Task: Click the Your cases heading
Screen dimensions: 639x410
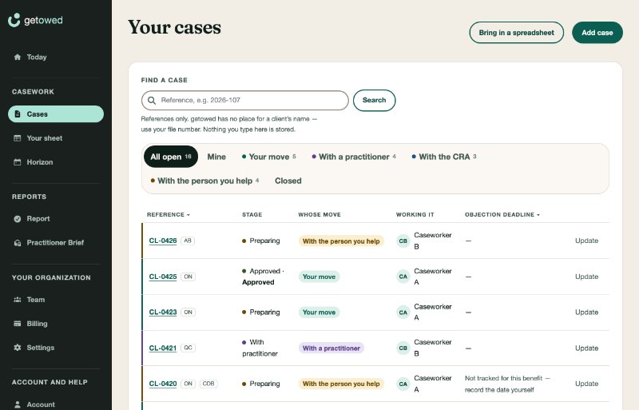Action: click(174, 27)
